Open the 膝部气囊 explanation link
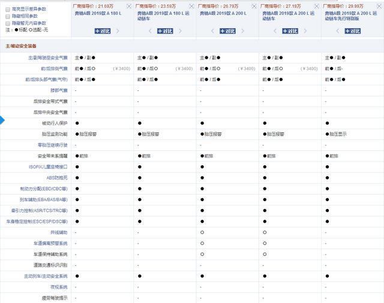Viewport: 384px width, 303px height. (x=59, y=90)
